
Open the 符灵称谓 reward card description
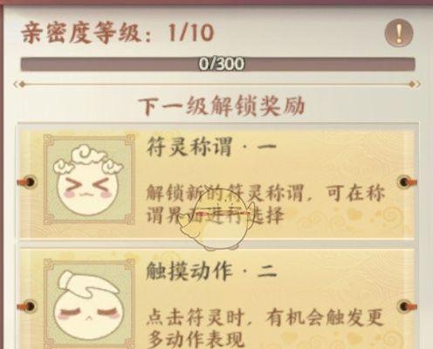265,205
